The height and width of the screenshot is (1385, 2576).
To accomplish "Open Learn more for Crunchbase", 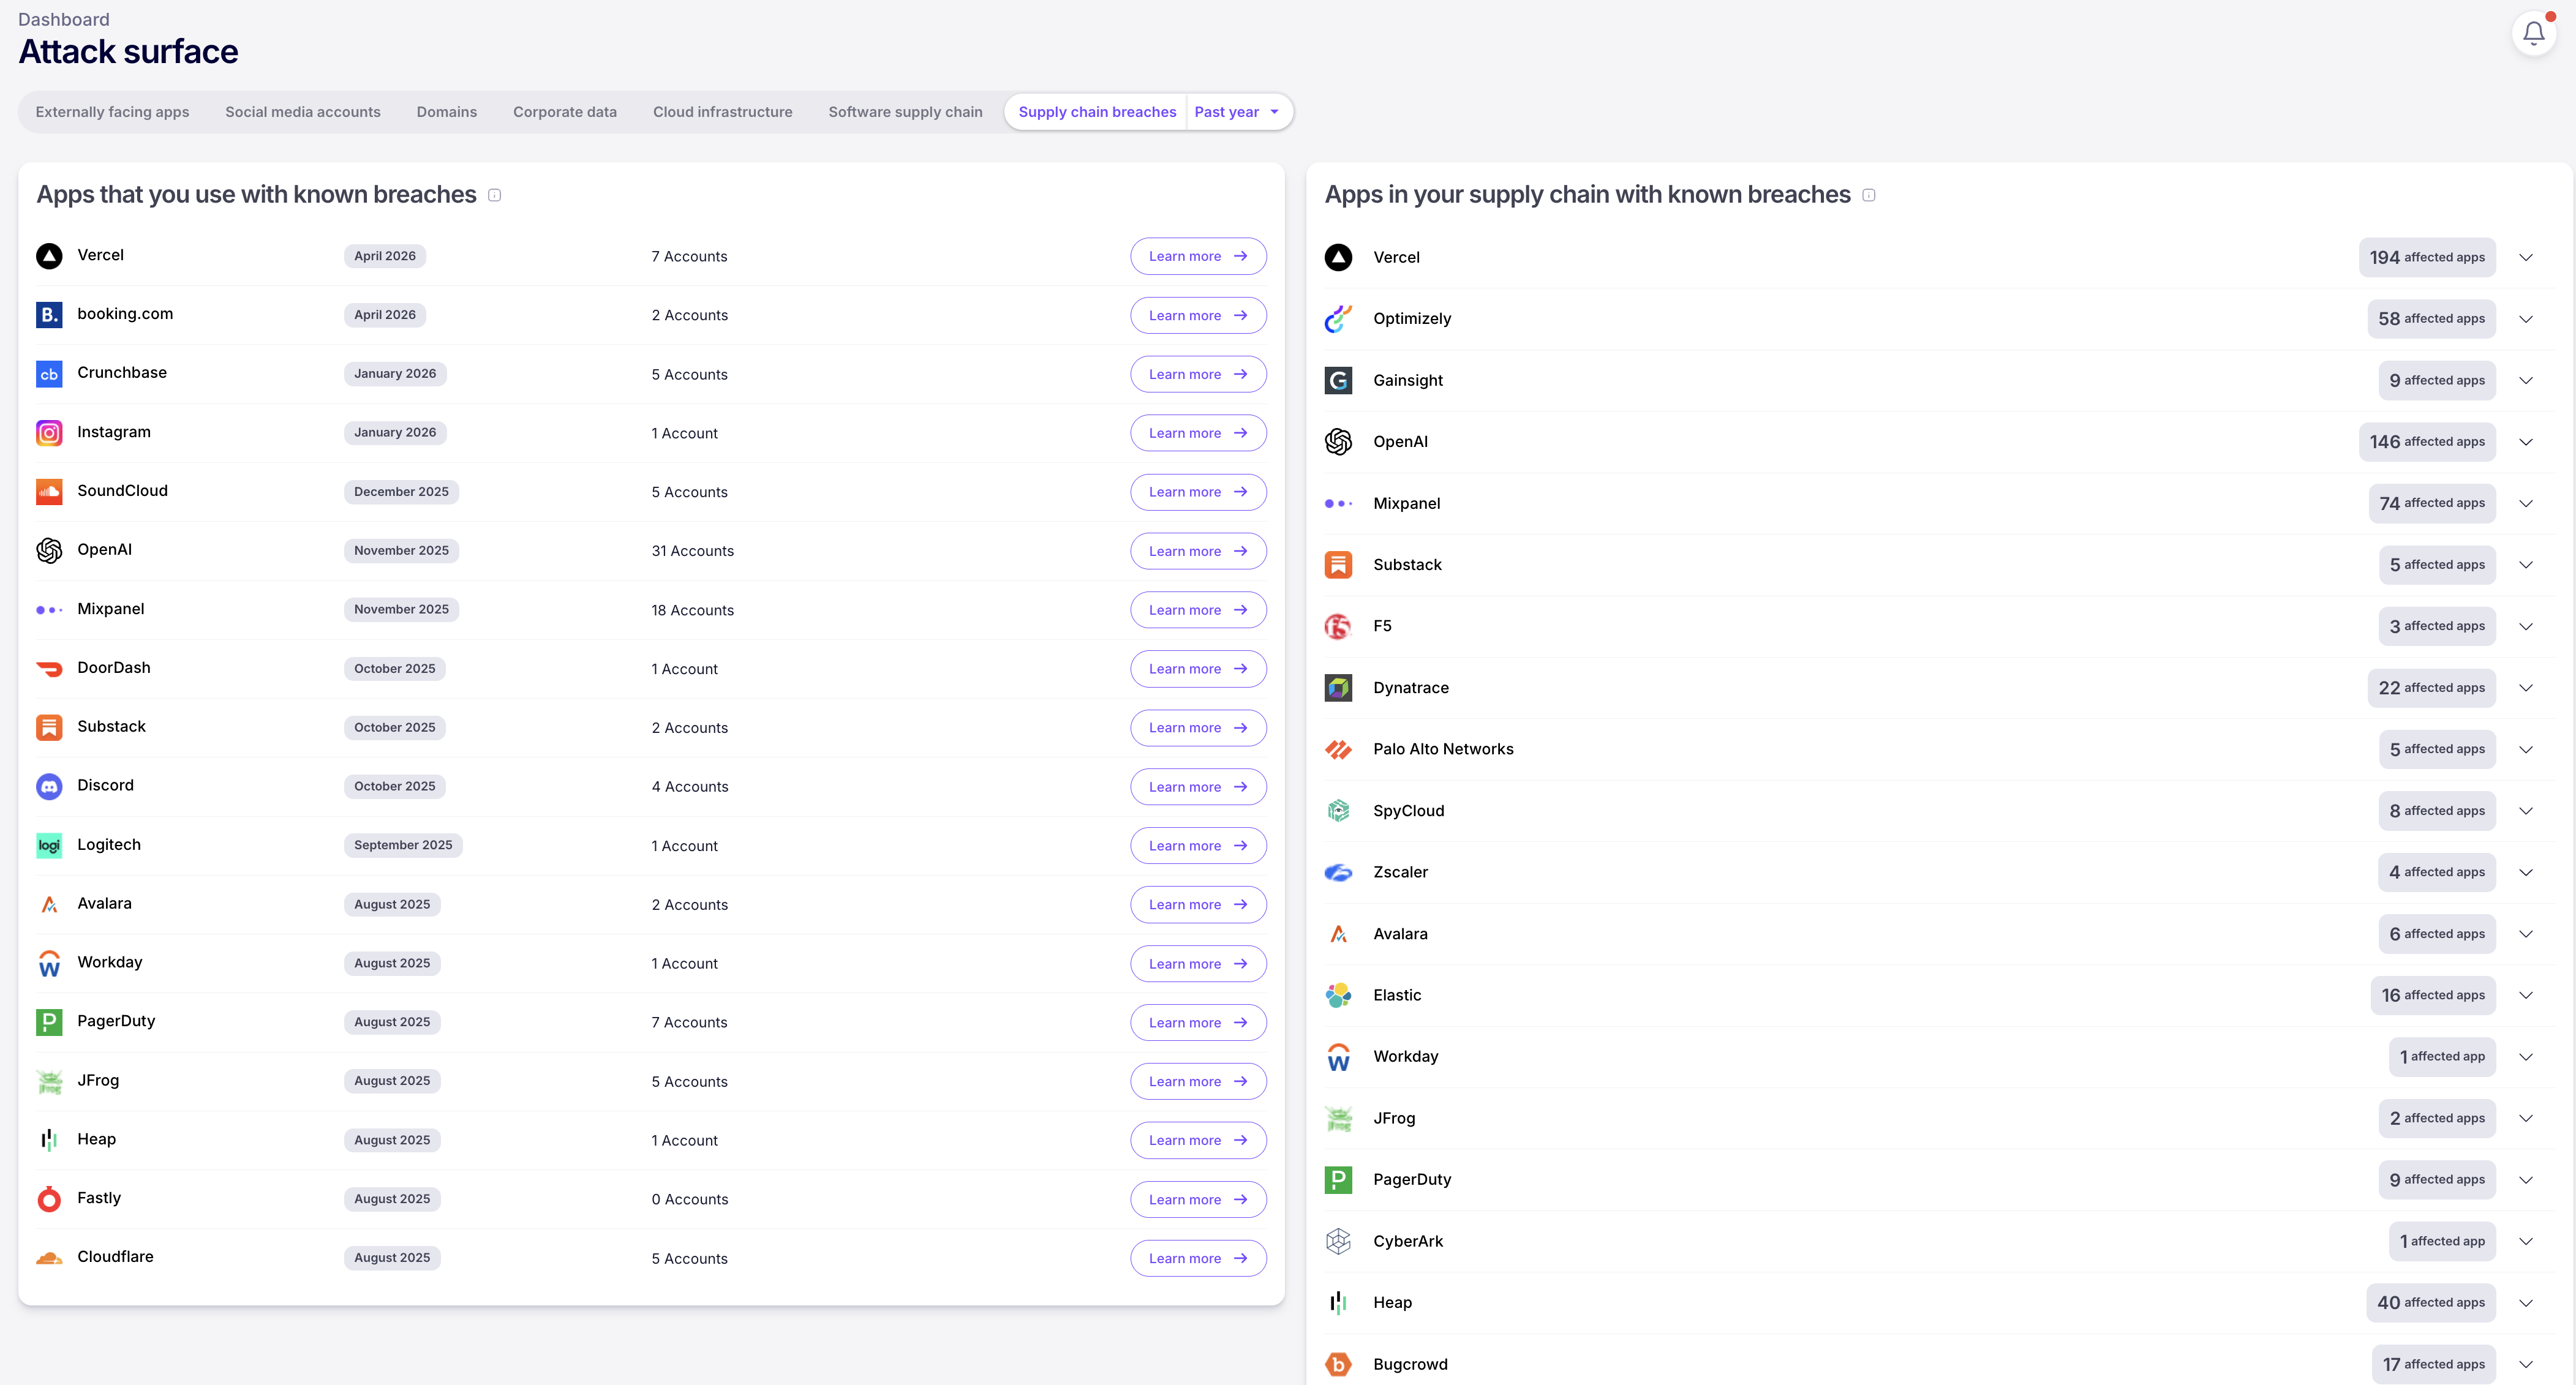I will [1198, 374].
